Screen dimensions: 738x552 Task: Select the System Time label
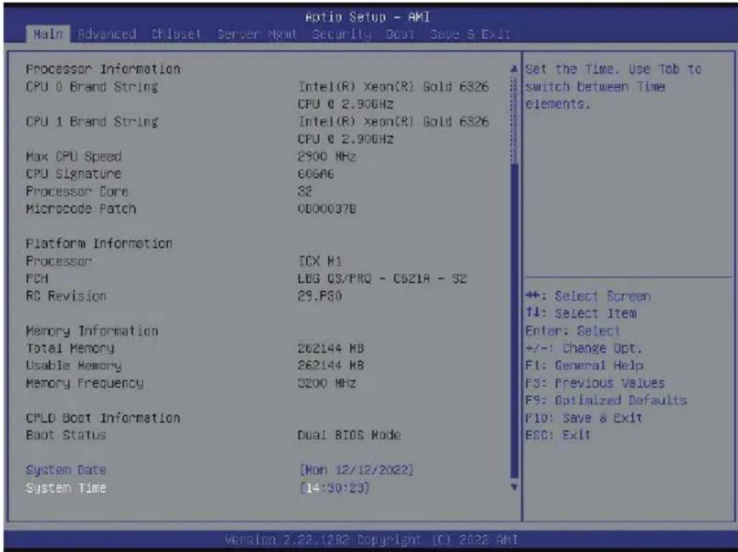click(x=66, y=487)
